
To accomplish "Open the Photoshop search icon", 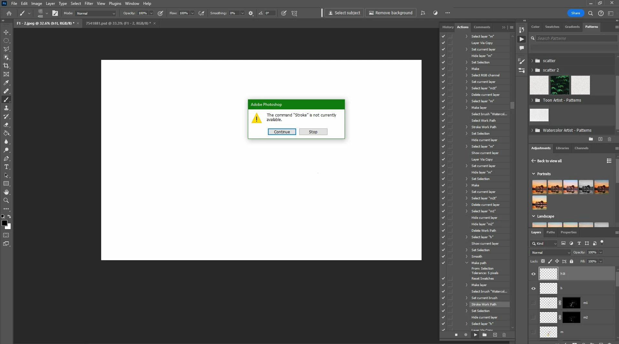I will click(x=591, y=13).
